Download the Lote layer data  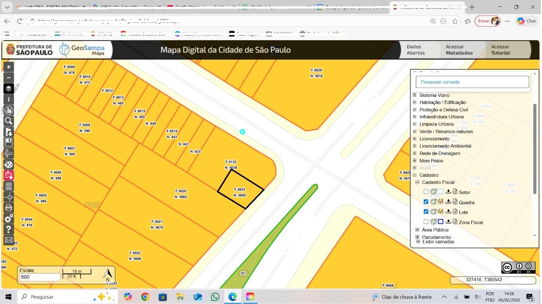coord(448,212)
